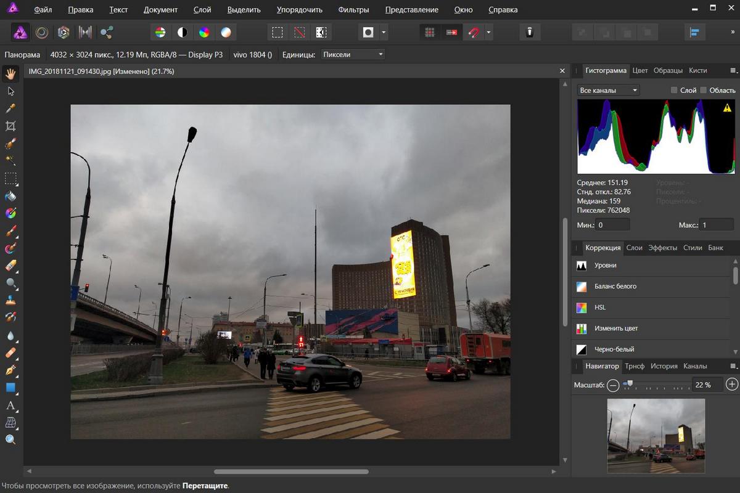The image size is (740, 493).
Task: Select the Color Picker tool
Action: tap(10, 108)
